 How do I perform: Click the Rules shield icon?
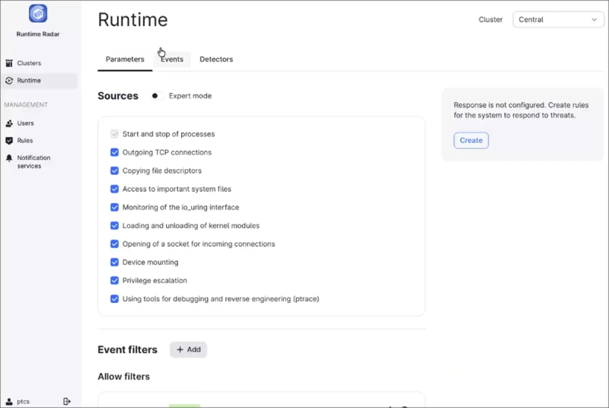(9, 141)
